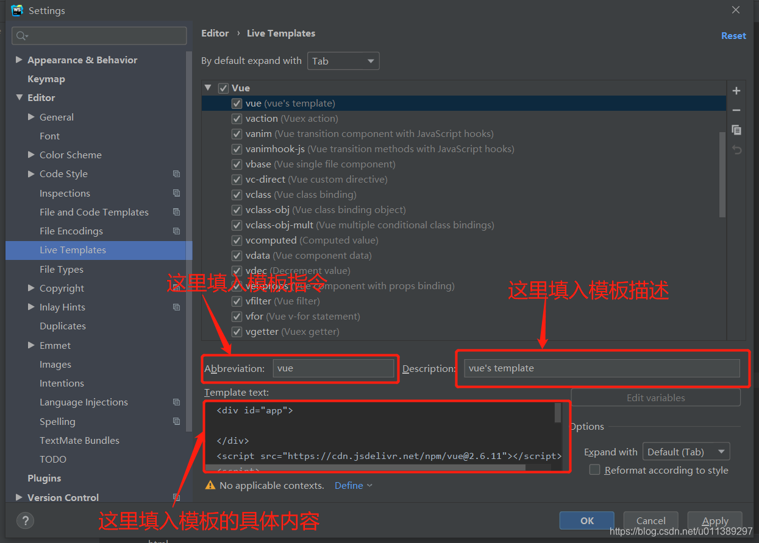The image size is (759, 543).
Task: Toggle the Vue group checkbox
Action: tap(223, 88)
